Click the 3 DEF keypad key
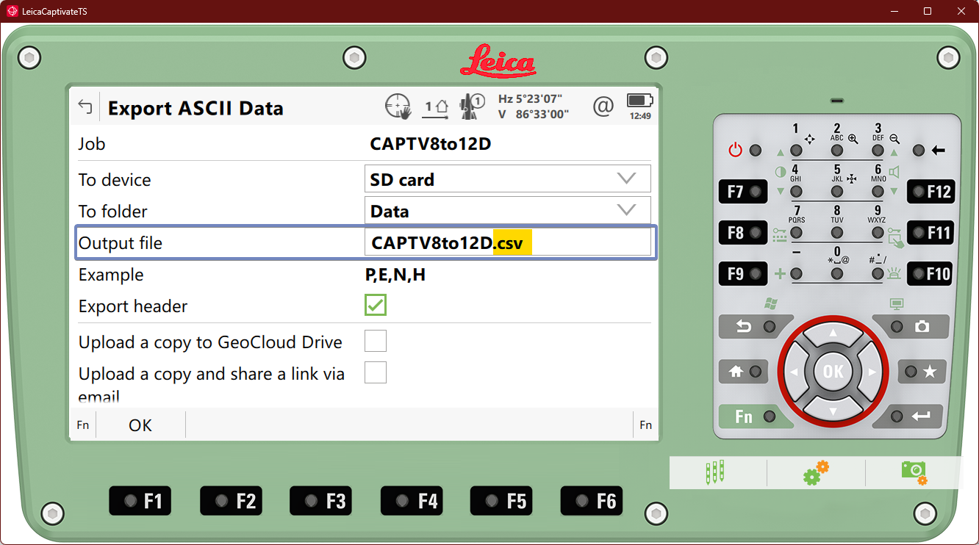This screenshot has width=979, height=545. [878, 151]
